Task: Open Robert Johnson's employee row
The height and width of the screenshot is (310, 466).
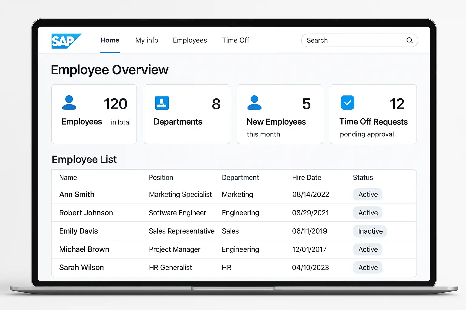Action: point(86,213)
